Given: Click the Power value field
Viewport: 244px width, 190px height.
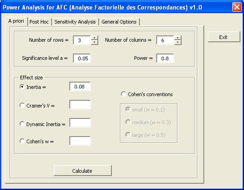Looking at the screenshot, I should [165, 58].
